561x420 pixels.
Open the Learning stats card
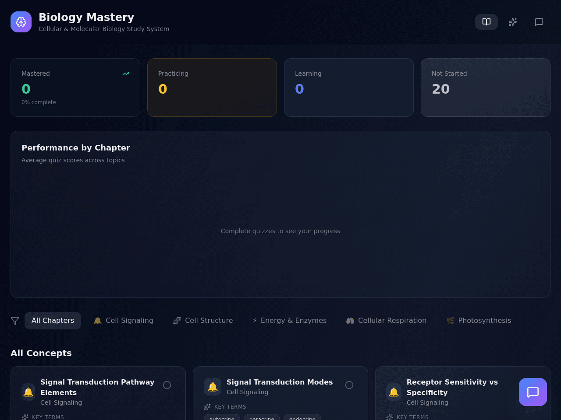point(349,87)
